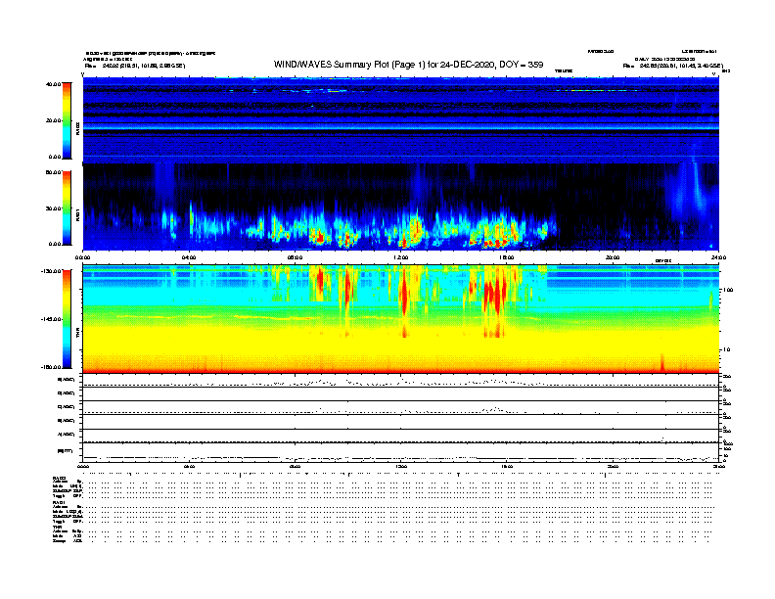Click 12:00 label below the bottom line-plot panel
The image size is (775, 599).
[400, 466]
